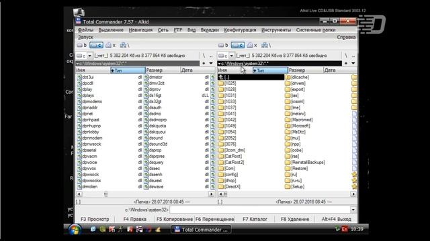Click F7 Каталог button
Screen dimensions: 430x241
(x=255, y=219)
